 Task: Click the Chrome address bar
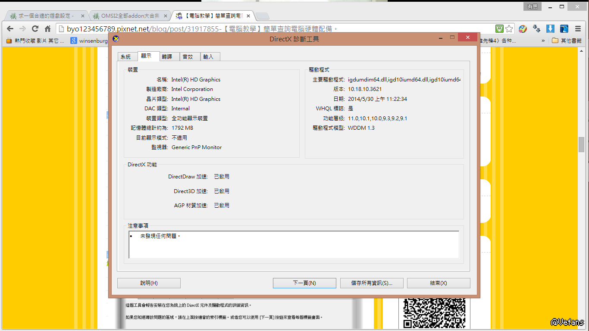(x=276, y=29)
